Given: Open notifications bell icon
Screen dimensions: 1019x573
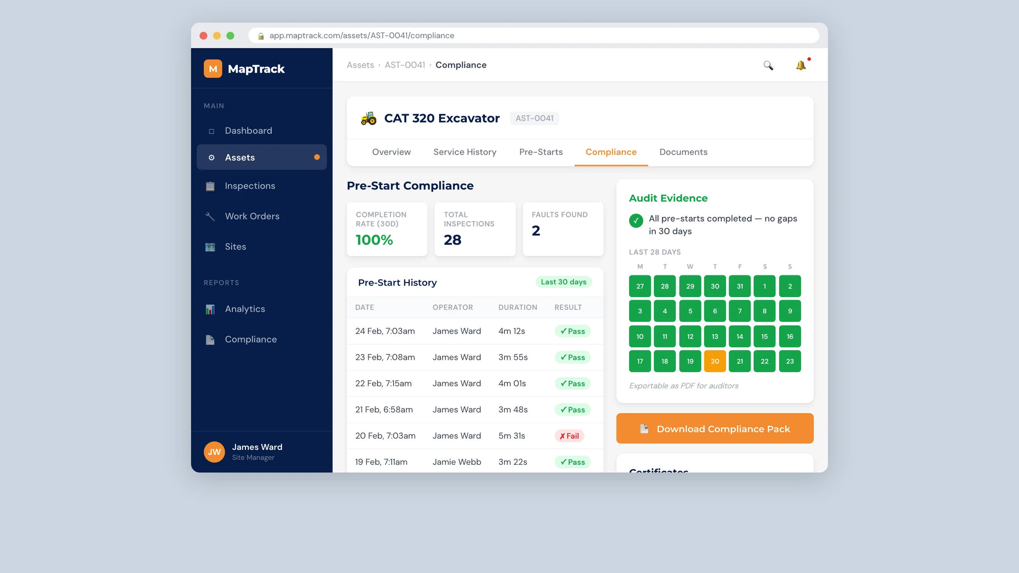Looking at the screenshot, I should [801, 65].
